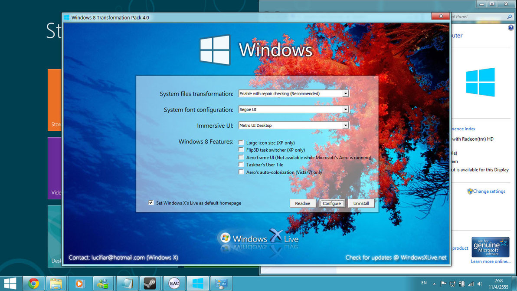Close the Control Panel window

[506, 4]
